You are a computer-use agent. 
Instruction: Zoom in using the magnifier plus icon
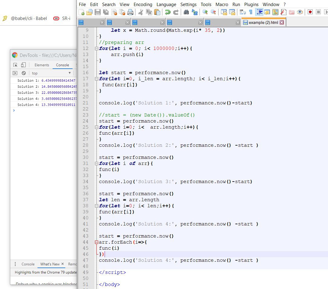tap(205, 12)
